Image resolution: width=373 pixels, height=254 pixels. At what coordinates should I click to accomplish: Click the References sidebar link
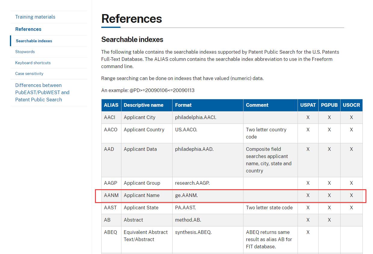(x=28, y=29)
